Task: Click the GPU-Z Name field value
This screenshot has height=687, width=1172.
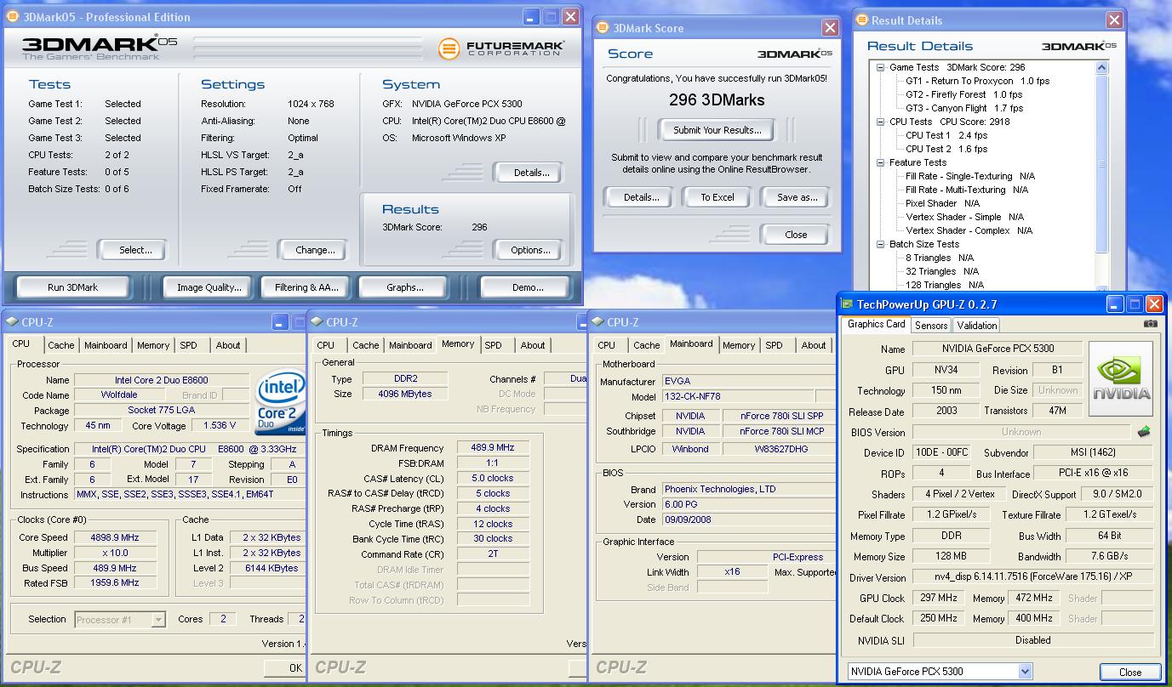Action: click(x=998, y=349)
